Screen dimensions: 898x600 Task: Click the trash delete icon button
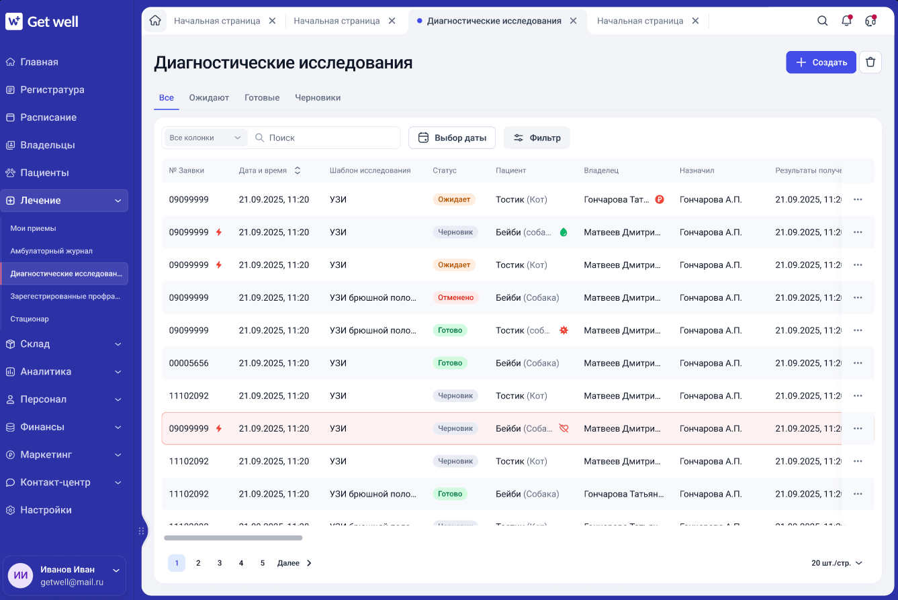coord(870,62)
